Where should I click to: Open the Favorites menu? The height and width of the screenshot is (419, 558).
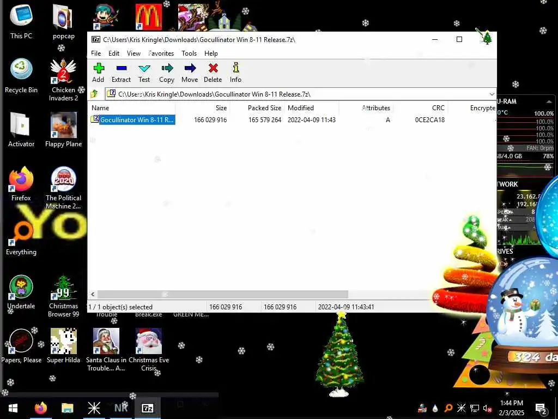[161, 53]
